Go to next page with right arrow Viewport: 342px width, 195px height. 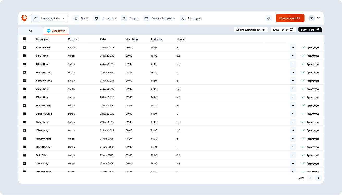point(319,178)
